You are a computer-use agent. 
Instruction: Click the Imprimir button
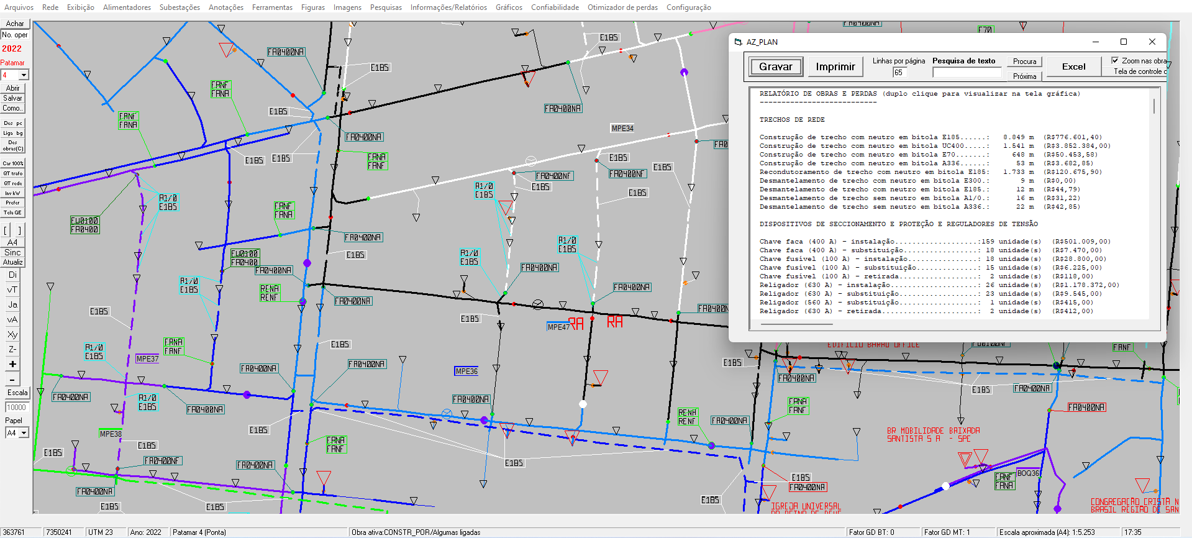[835, 66]
